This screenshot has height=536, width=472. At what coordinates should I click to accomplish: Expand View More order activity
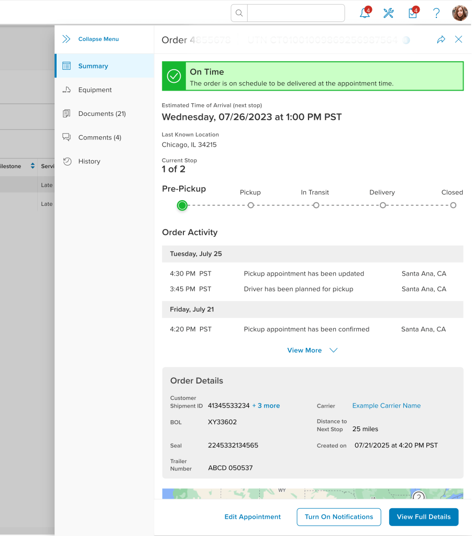(312, 351)
